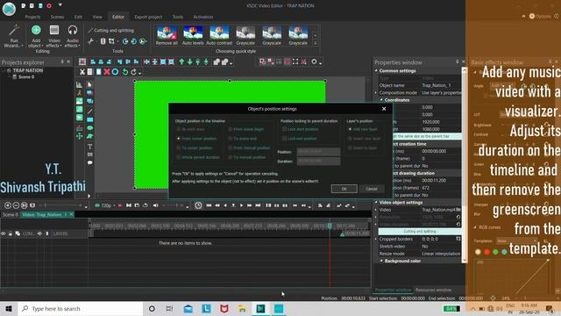Click the Text tool T icon
Viewport: 561px width, 316px height.
pos(89,147)
